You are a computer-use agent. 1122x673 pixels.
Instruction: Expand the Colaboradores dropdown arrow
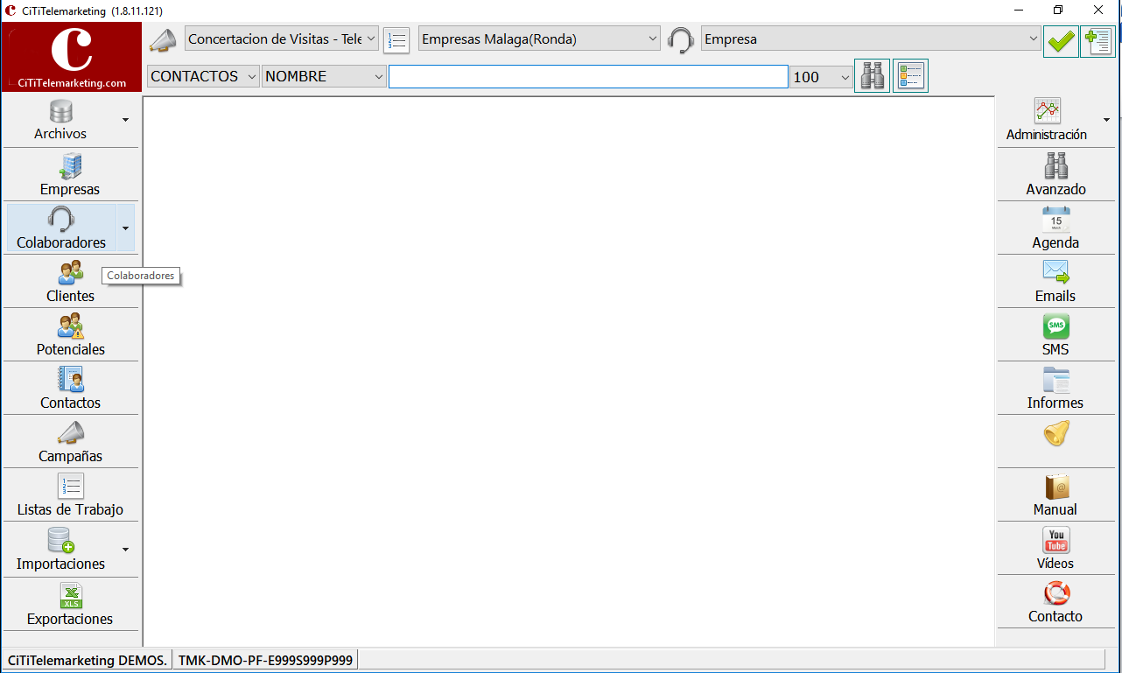[x=126, y=228]
